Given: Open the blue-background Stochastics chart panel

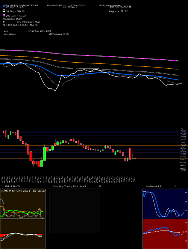Looking at the screenshot, I should pyautogui.click(x=165, y=204).
